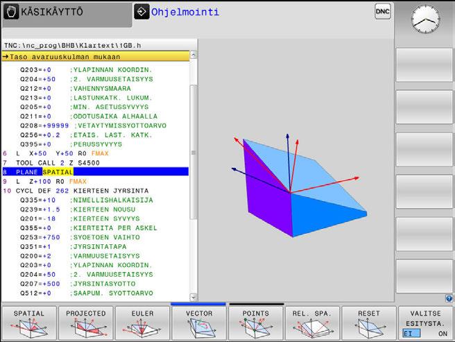Click the 3D tilted plane help graphic
This screenshot has height=342, width=455.
tap(299, 185)
